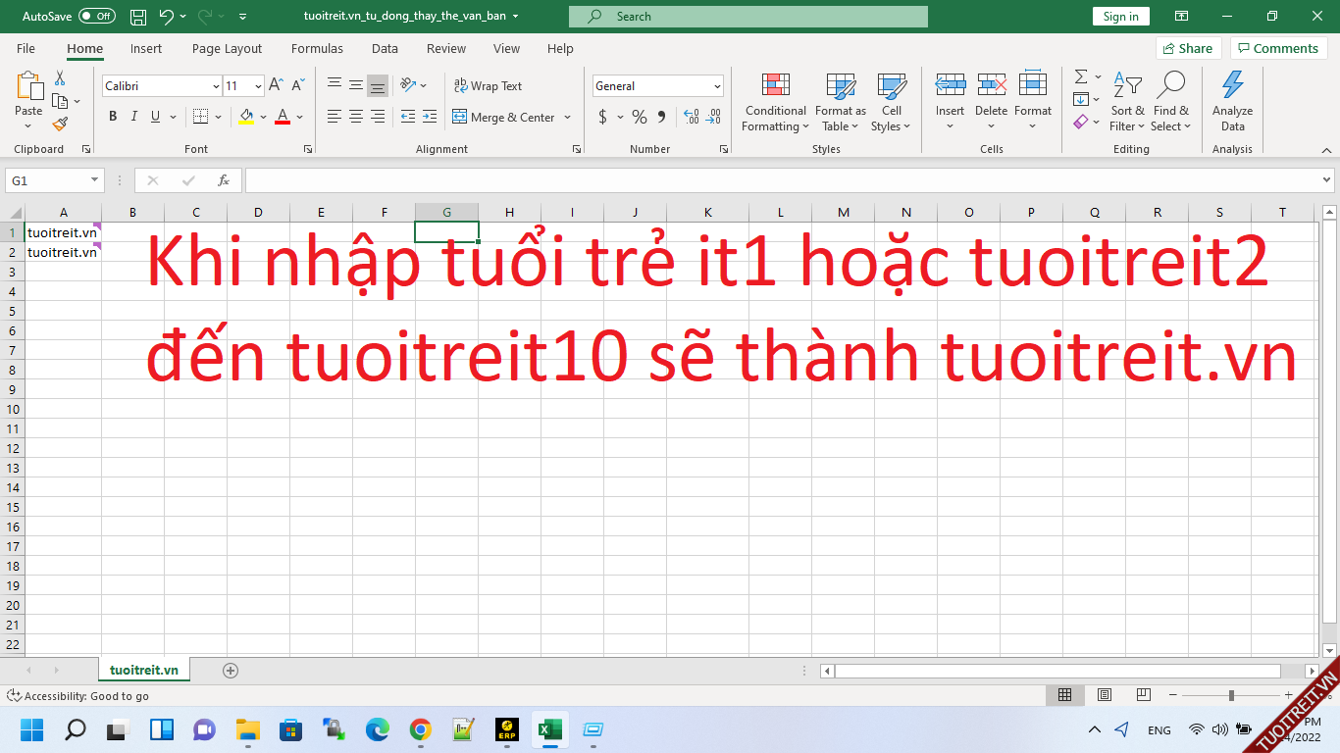This screenshot has width=1340, height=753.
Task: Click the Format Painter brush icon
Action: click(x=60, y=124)
